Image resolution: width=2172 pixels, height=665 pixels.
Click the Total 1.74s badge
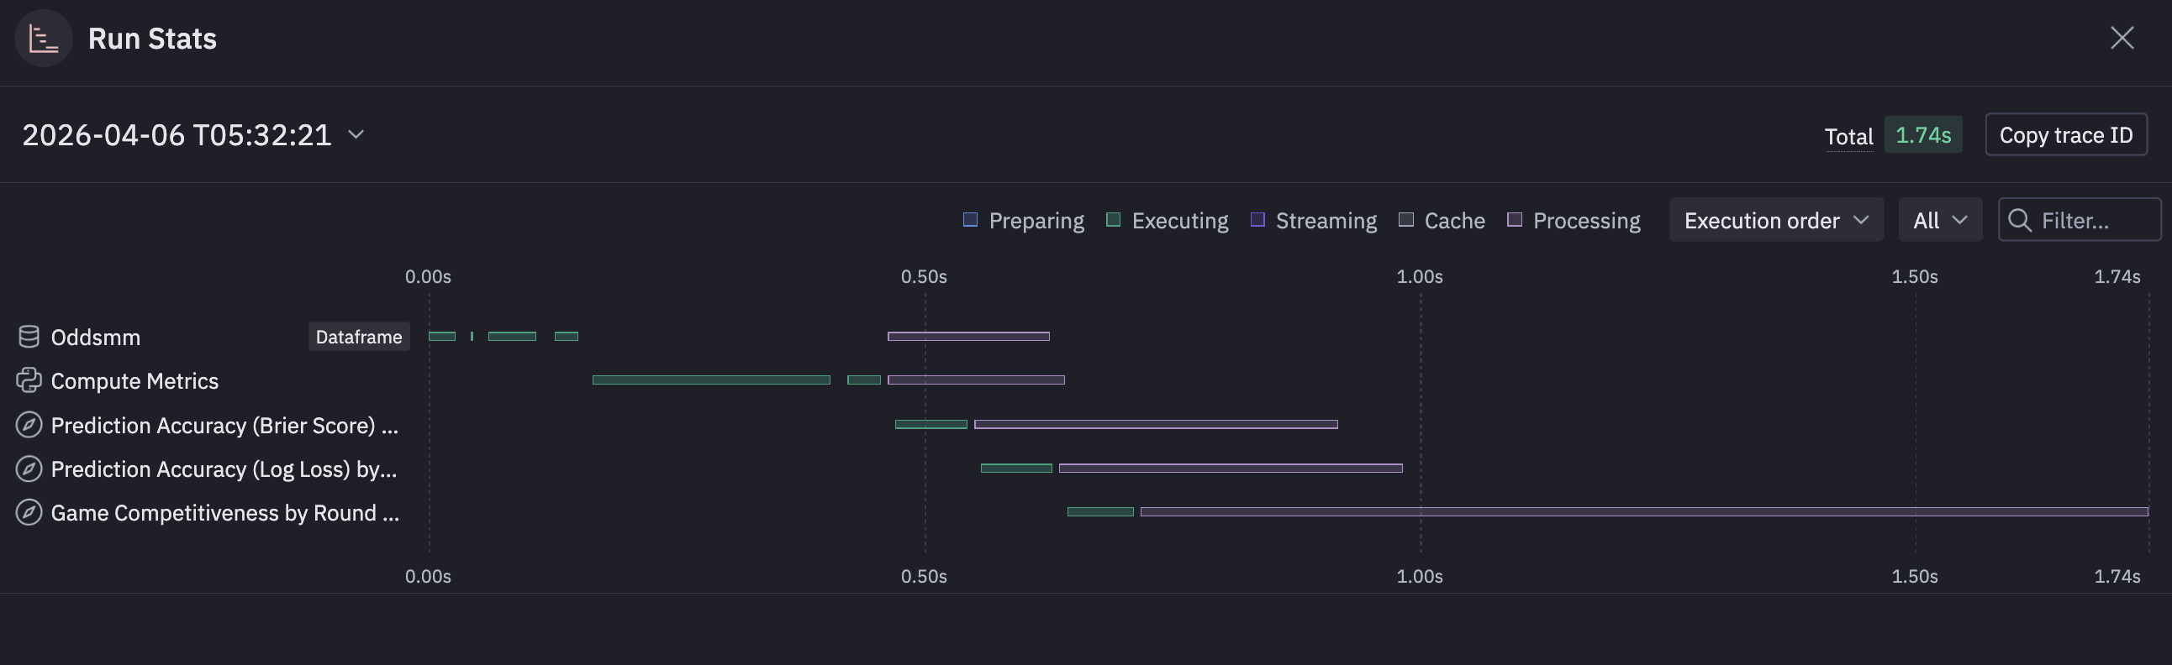[x=1922, y=134]
